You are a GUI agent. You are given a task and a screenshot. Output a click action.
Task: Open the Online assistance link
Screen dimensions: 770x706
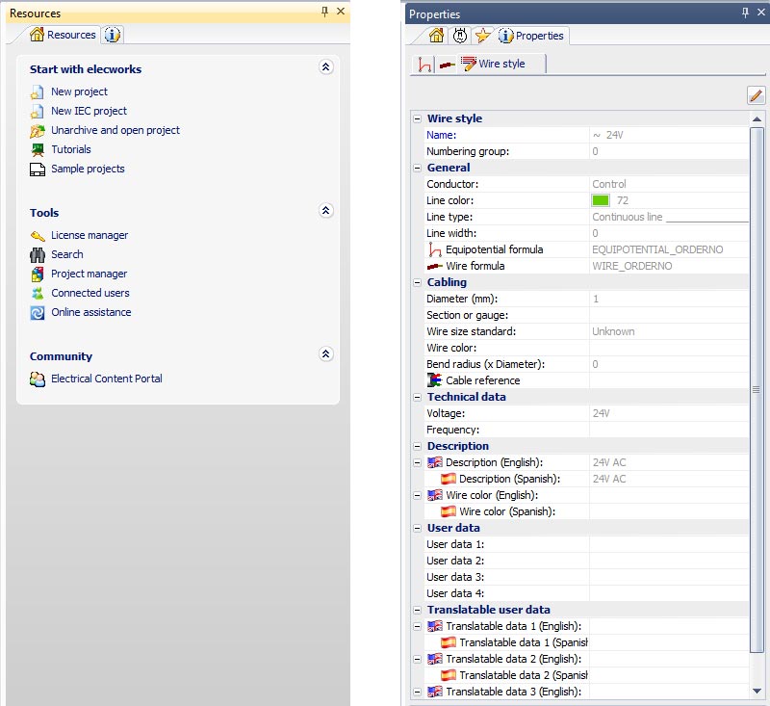pyautogui.click(x=90, y=312)
